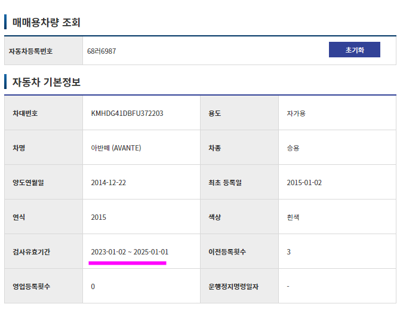Click the 매매용차량 조회 section heading
The height and width of the screenshot is (313, 400).
tap(46, 22)
